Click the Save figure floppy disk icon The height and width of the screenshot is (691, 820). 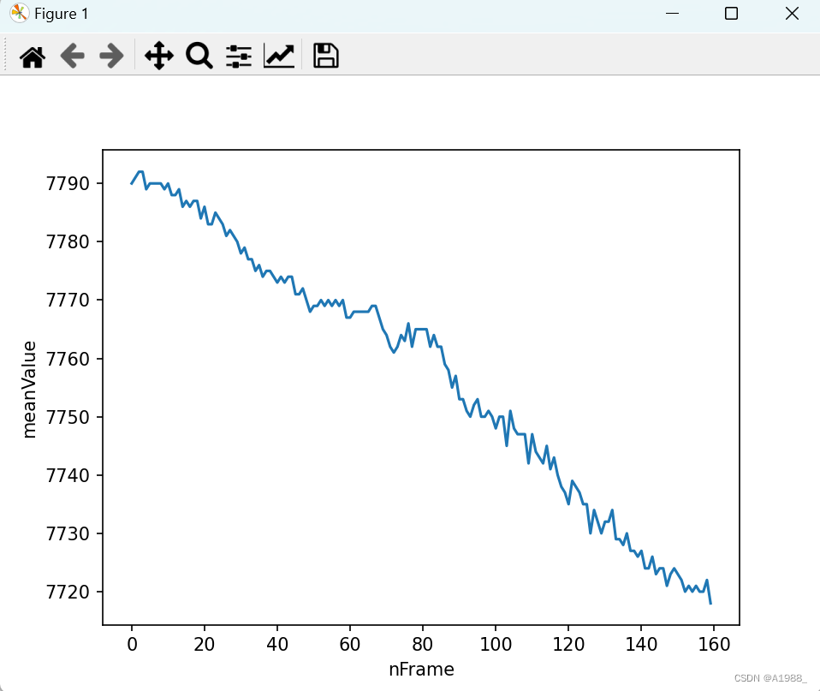click(325, 55)
